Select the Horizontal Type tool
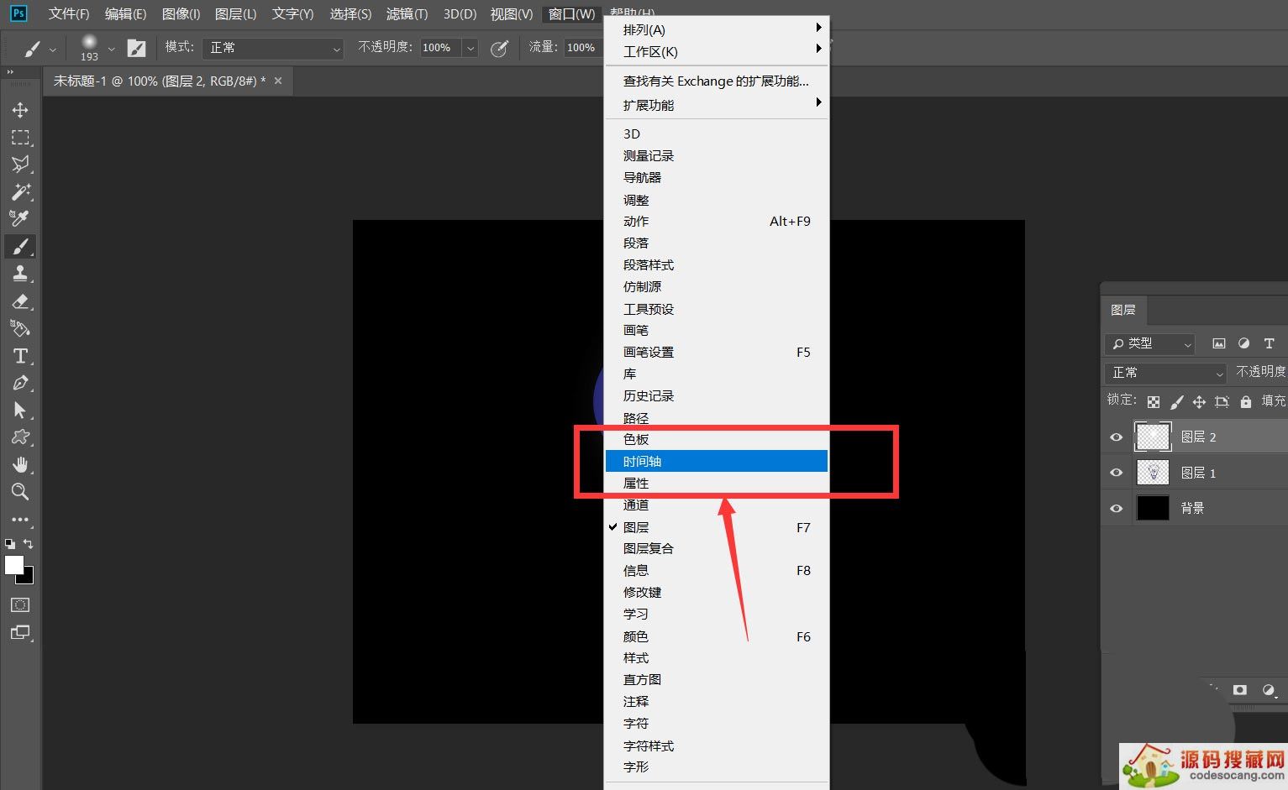 click(20, 356)
